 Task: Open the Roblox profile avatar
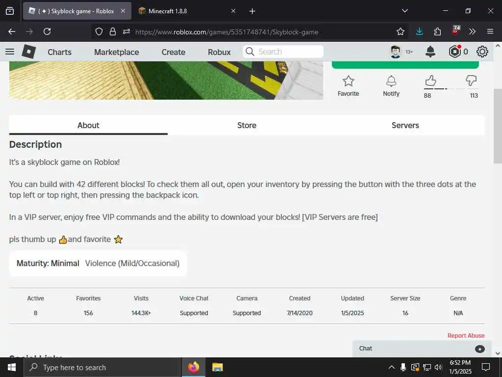click(396, 52)
